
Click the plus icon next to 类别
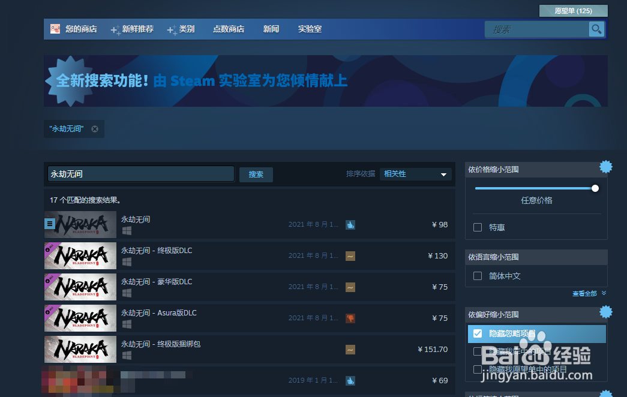pyautogui.click(x=172, y=30)
